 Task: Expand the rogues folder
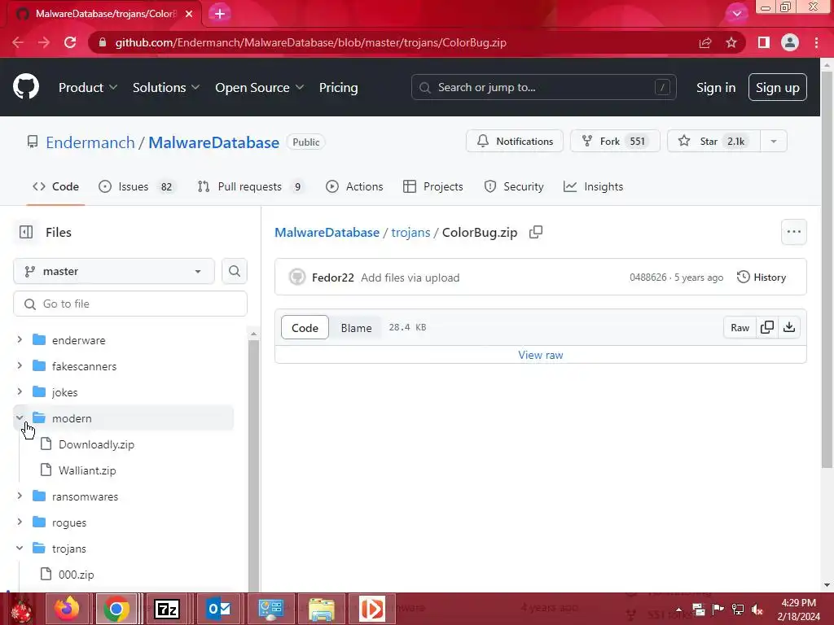[x=20, y=522]
